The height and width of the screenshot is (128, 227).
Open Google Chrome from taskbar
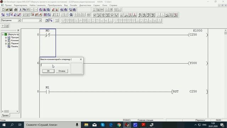(x=119, y=125)
